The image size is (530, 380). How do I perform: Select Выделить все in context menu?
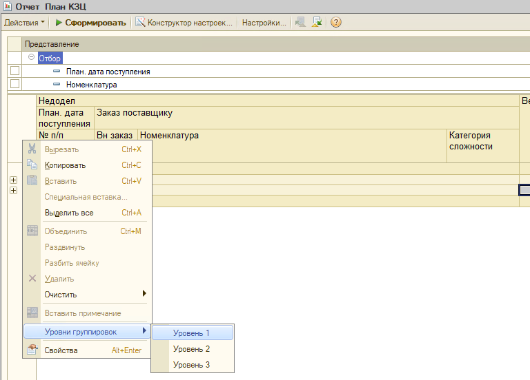87,213
